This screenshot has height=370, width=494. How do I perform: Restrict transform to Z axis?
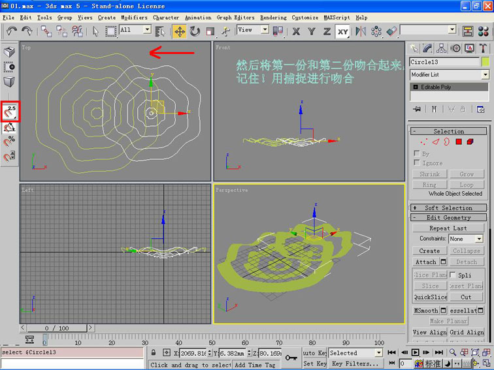(327, 31)
